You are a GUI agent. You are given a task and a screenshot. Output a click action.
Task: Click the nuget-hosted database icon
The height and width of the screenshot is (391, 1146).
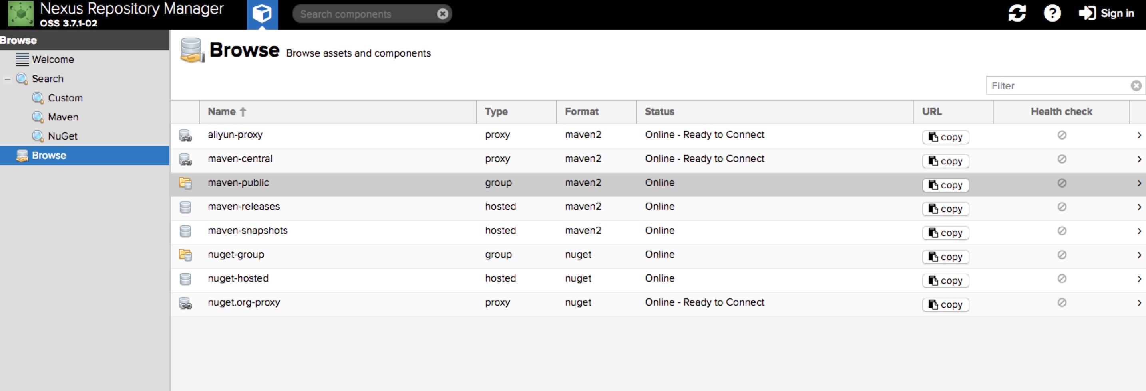185,279
